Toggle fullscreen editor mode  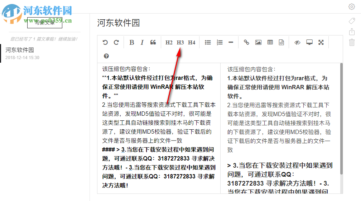tap(321, 42)
